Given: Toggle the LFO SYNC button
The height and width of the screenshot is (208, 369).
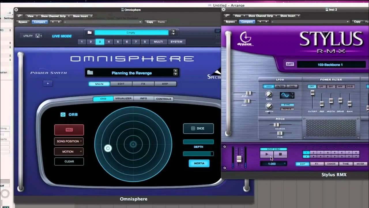Looking at the screenshot, I should [x=287, y=105].
